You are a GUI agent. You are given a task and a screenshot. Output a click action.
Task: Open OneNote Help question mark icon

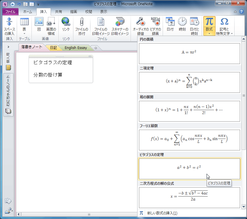pos(241,12)
